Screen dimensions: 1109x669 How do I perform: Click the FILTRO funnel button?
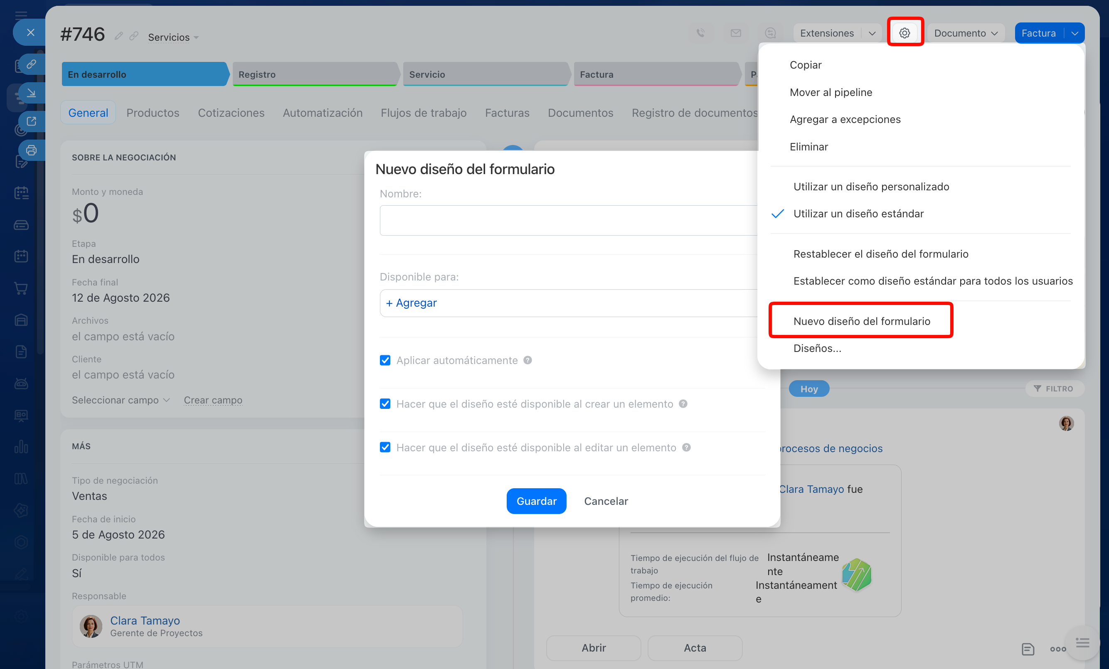click(x=1054, y=388)
